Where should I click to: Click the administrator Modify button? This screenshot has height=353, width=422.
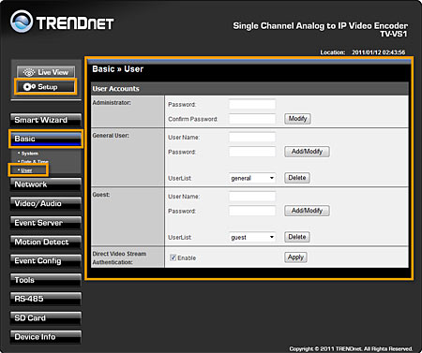point(297,119)
